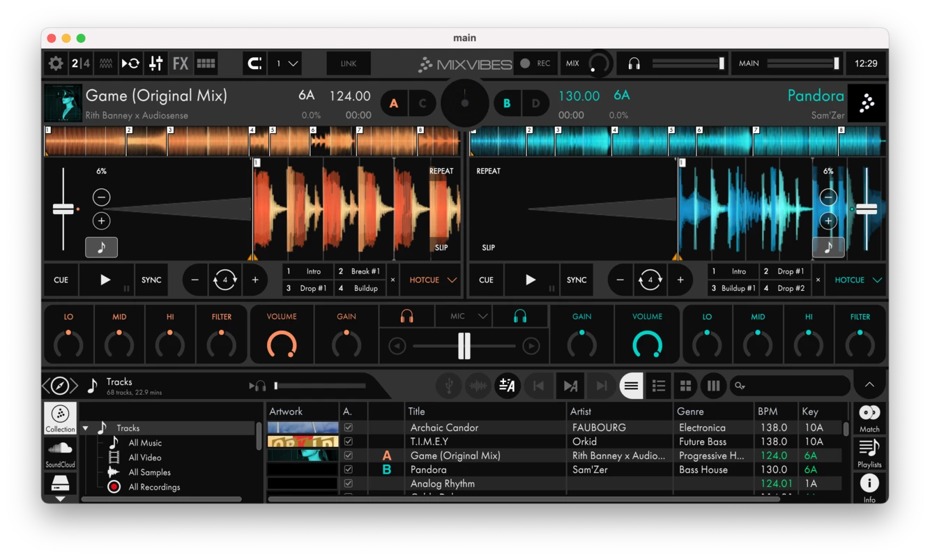Screen dimensions: 930x558
Task: Click the browser compass navigation icon
Action: (60, 386)
